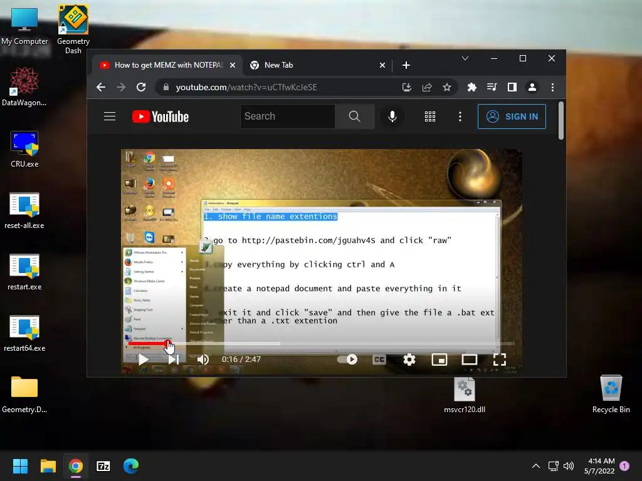Image resolution: width=642 pixels, height=481 pixels.
Task: Open Chrome's three-dot menu
Action: click(553, 87)
